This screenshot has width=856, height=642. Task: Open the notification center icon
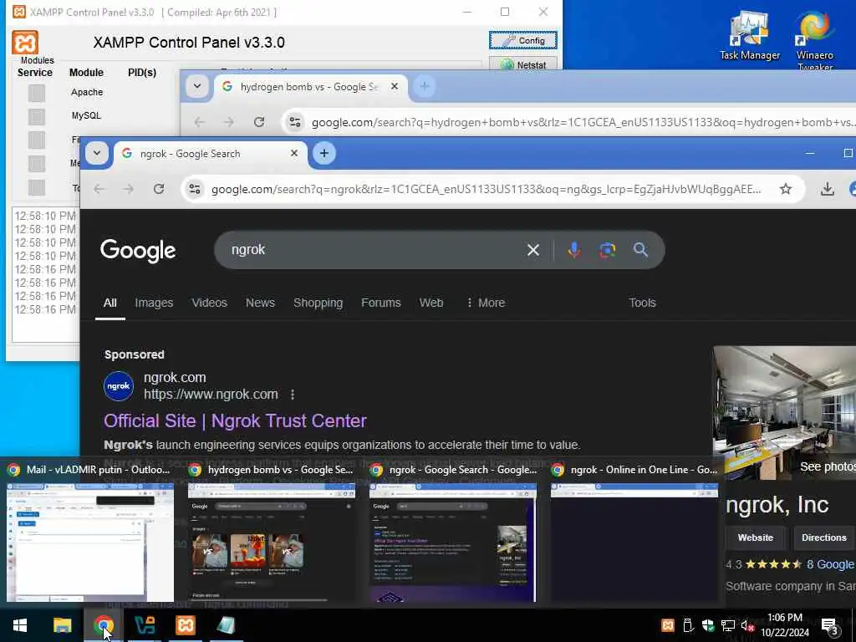coord(830,627)
